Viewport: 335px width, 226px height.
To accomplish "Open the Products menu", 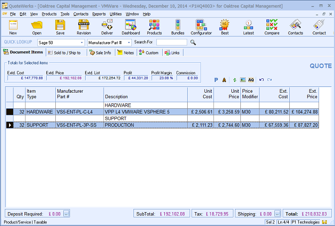I will click(x=49, y=14).
